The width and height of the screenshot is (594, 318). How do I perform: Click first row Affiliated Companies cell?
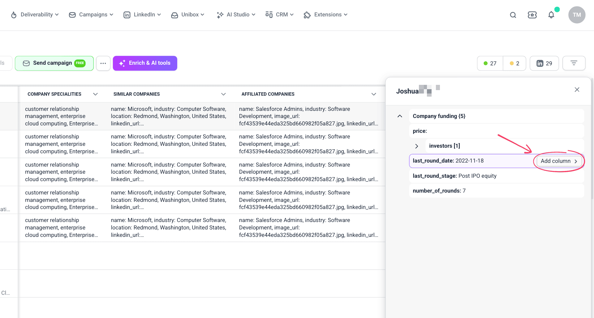tap(308, 116)
